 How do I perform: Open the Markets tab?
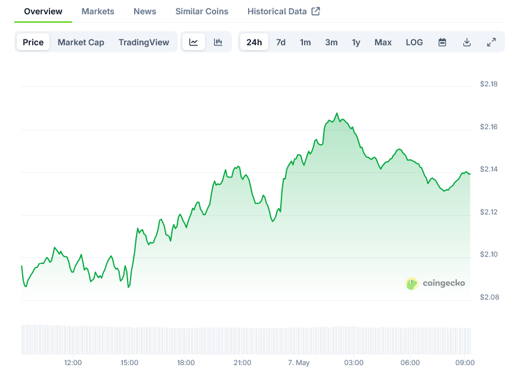[98, 11]
